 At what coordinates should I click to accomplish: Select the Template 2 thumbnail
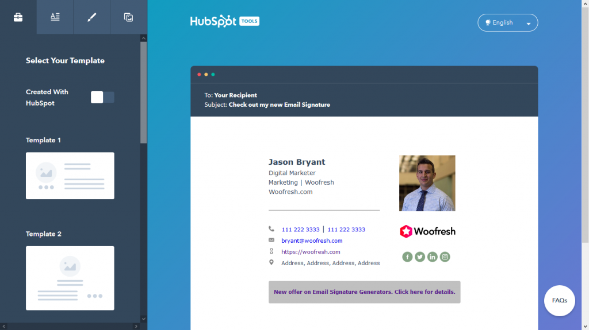pos(70,278)
